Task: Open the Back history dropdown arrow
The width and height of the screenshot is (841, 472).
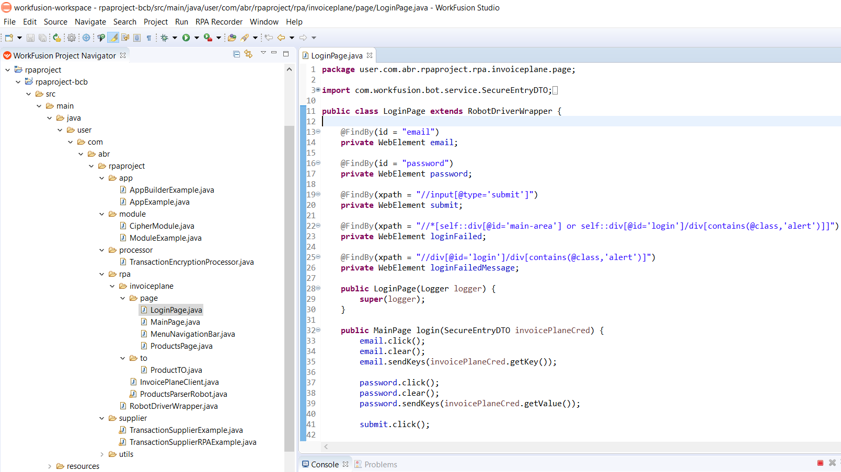Action: coord(292,38)
